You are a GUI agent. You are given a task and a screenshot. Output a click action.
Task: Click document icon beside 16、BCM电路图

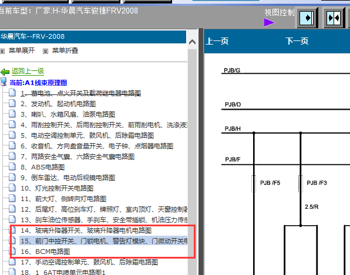[x=13, y=251]
